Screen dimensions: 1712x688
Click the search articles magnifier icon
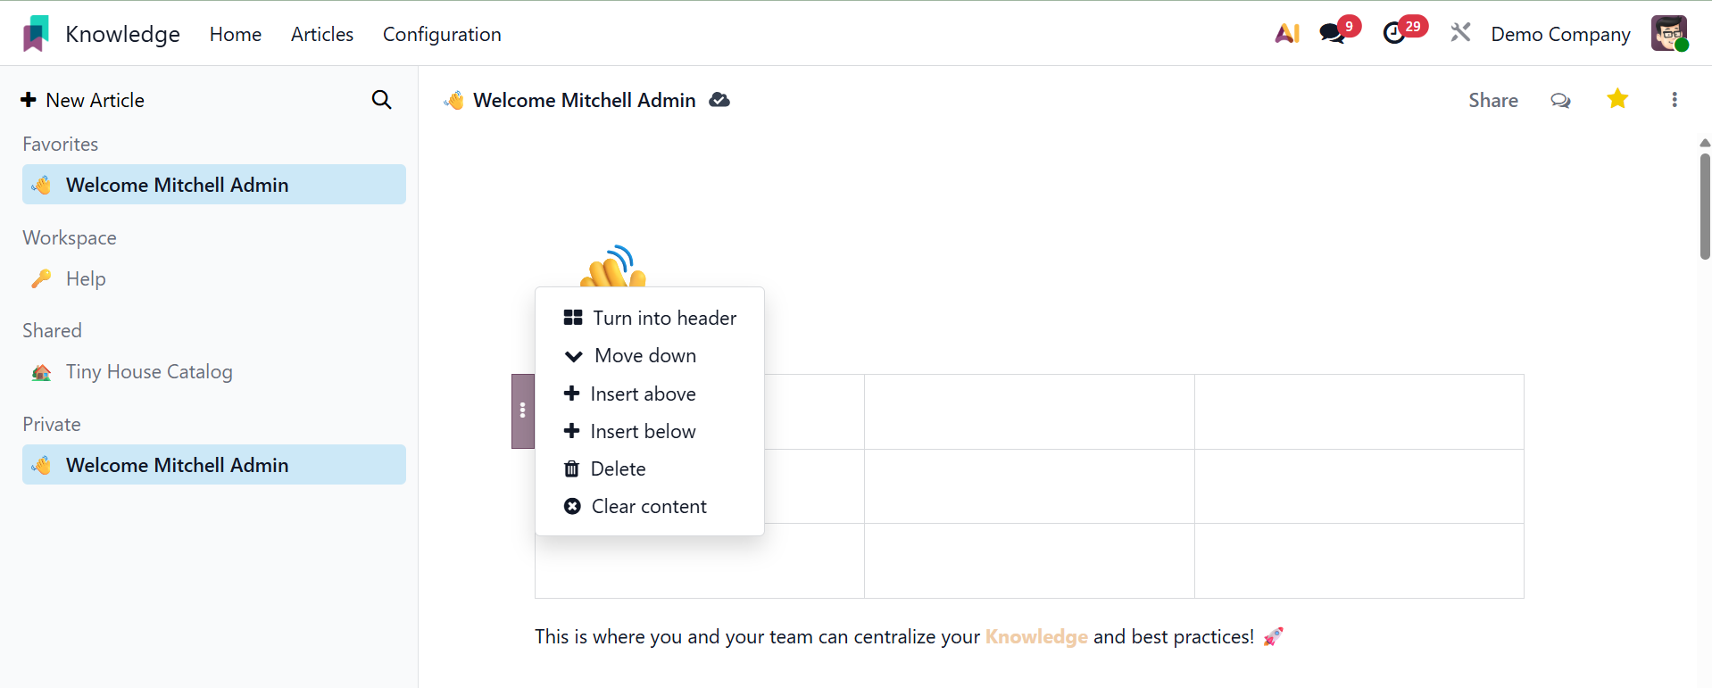point(381,100)
